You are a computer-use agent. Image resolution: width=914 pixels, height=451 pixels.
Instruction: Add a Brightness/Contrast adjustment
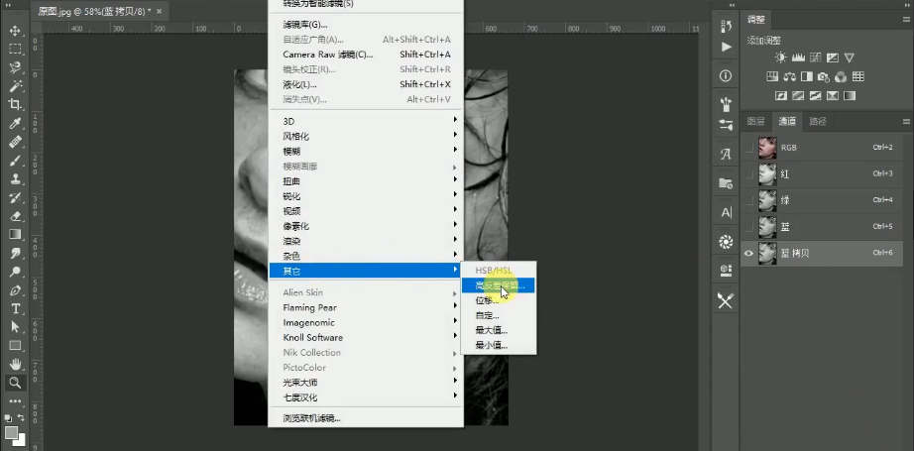pyautogui.click(x=780, y=57)
